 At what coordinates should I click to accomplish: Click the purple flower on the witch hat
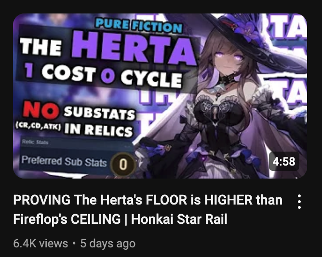pyautogui.click(x=247, y=30)
